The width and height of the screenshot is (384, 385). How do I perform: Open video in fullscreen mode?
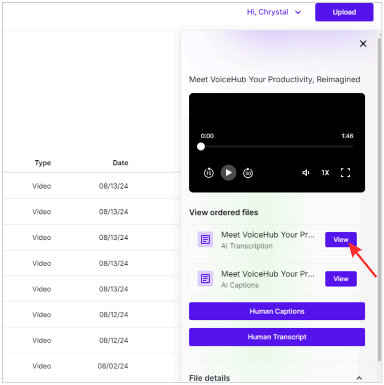pos(345,173)
